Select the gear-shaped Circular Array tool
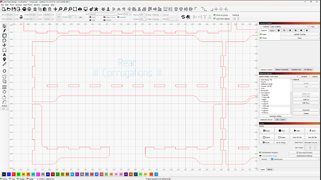Image resolution: width=321 pixels, height=180 pixels. 4,92
